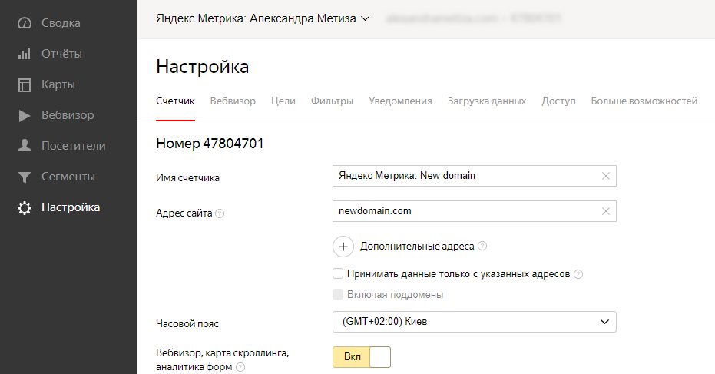
Task: Click the Отчёты bar chart icon
Action: point(24,54)
